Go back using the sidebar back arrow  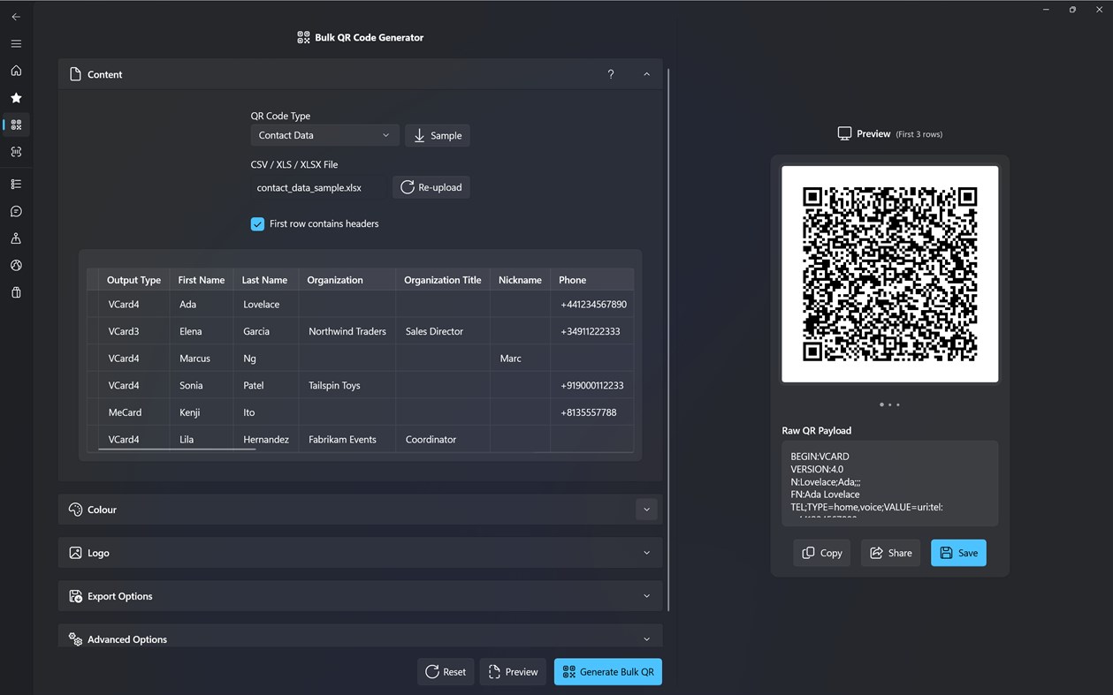click(15, 16)
